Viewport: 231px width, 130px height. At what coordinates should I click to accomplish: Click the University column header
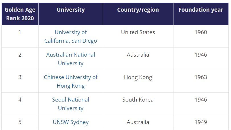[71, 10]
